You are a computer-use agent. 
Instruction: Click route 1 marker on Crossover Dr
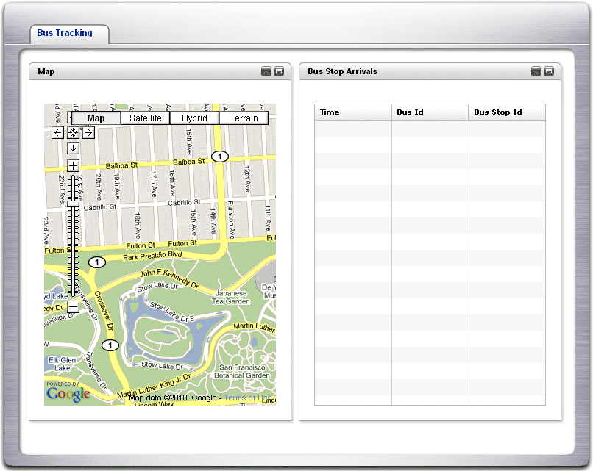point(110,345)
